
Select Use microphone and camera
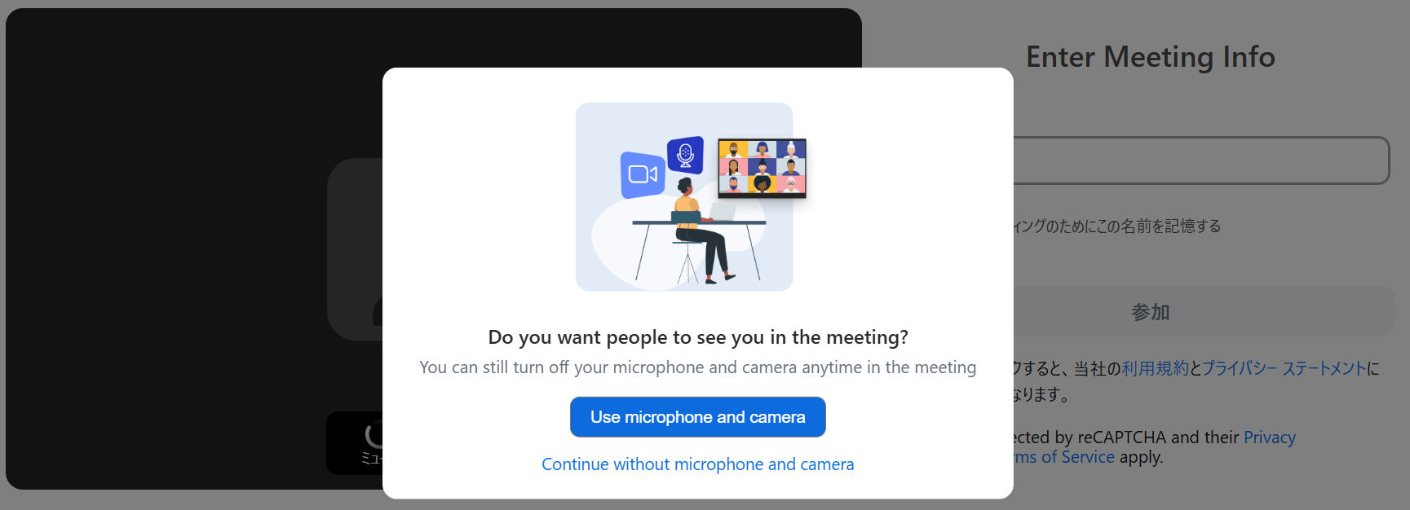pos(698,417)
